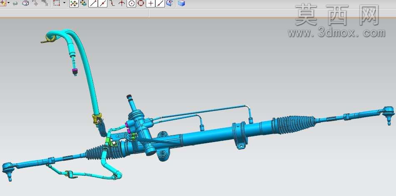The width and height of the screenshot is (396, 196).
Task: Toggle the Enable Snap Point button
Action: [x=74, y=3]
